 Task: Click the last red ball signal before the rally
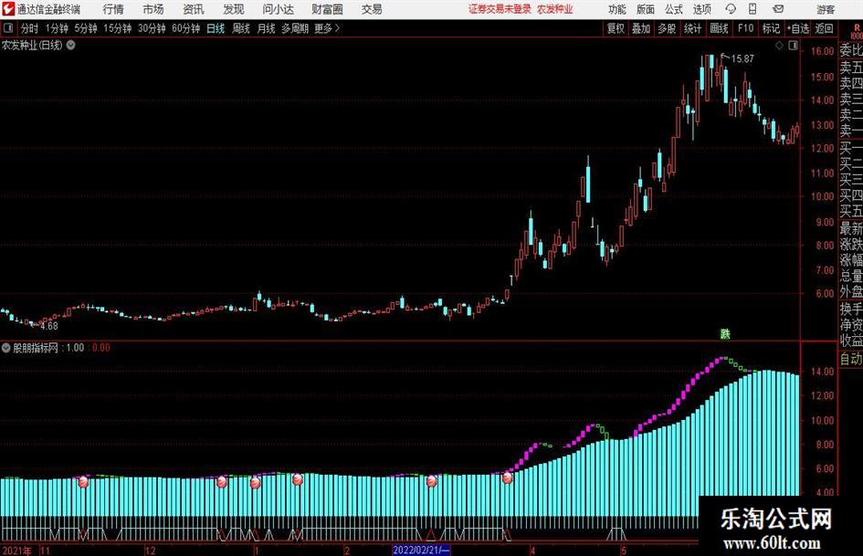[508, 477]
